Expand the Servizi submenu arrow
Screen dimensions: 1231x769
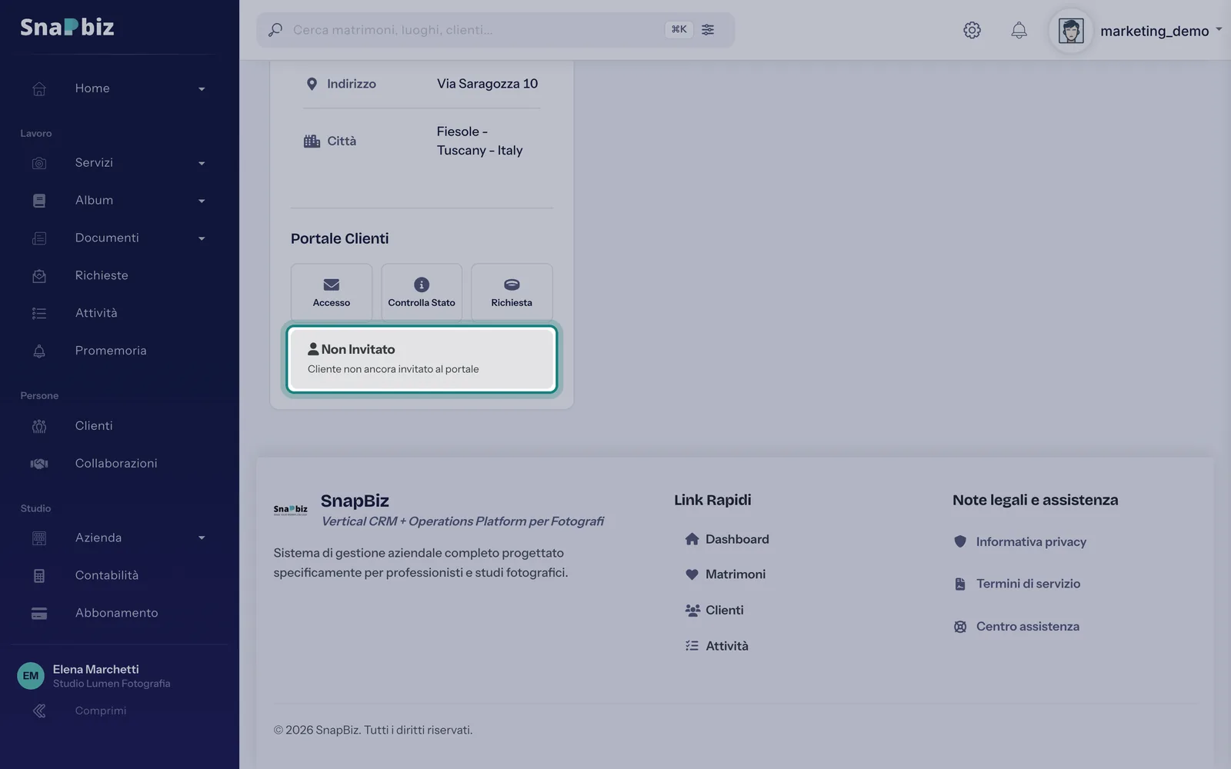click(x=202, y=163)
